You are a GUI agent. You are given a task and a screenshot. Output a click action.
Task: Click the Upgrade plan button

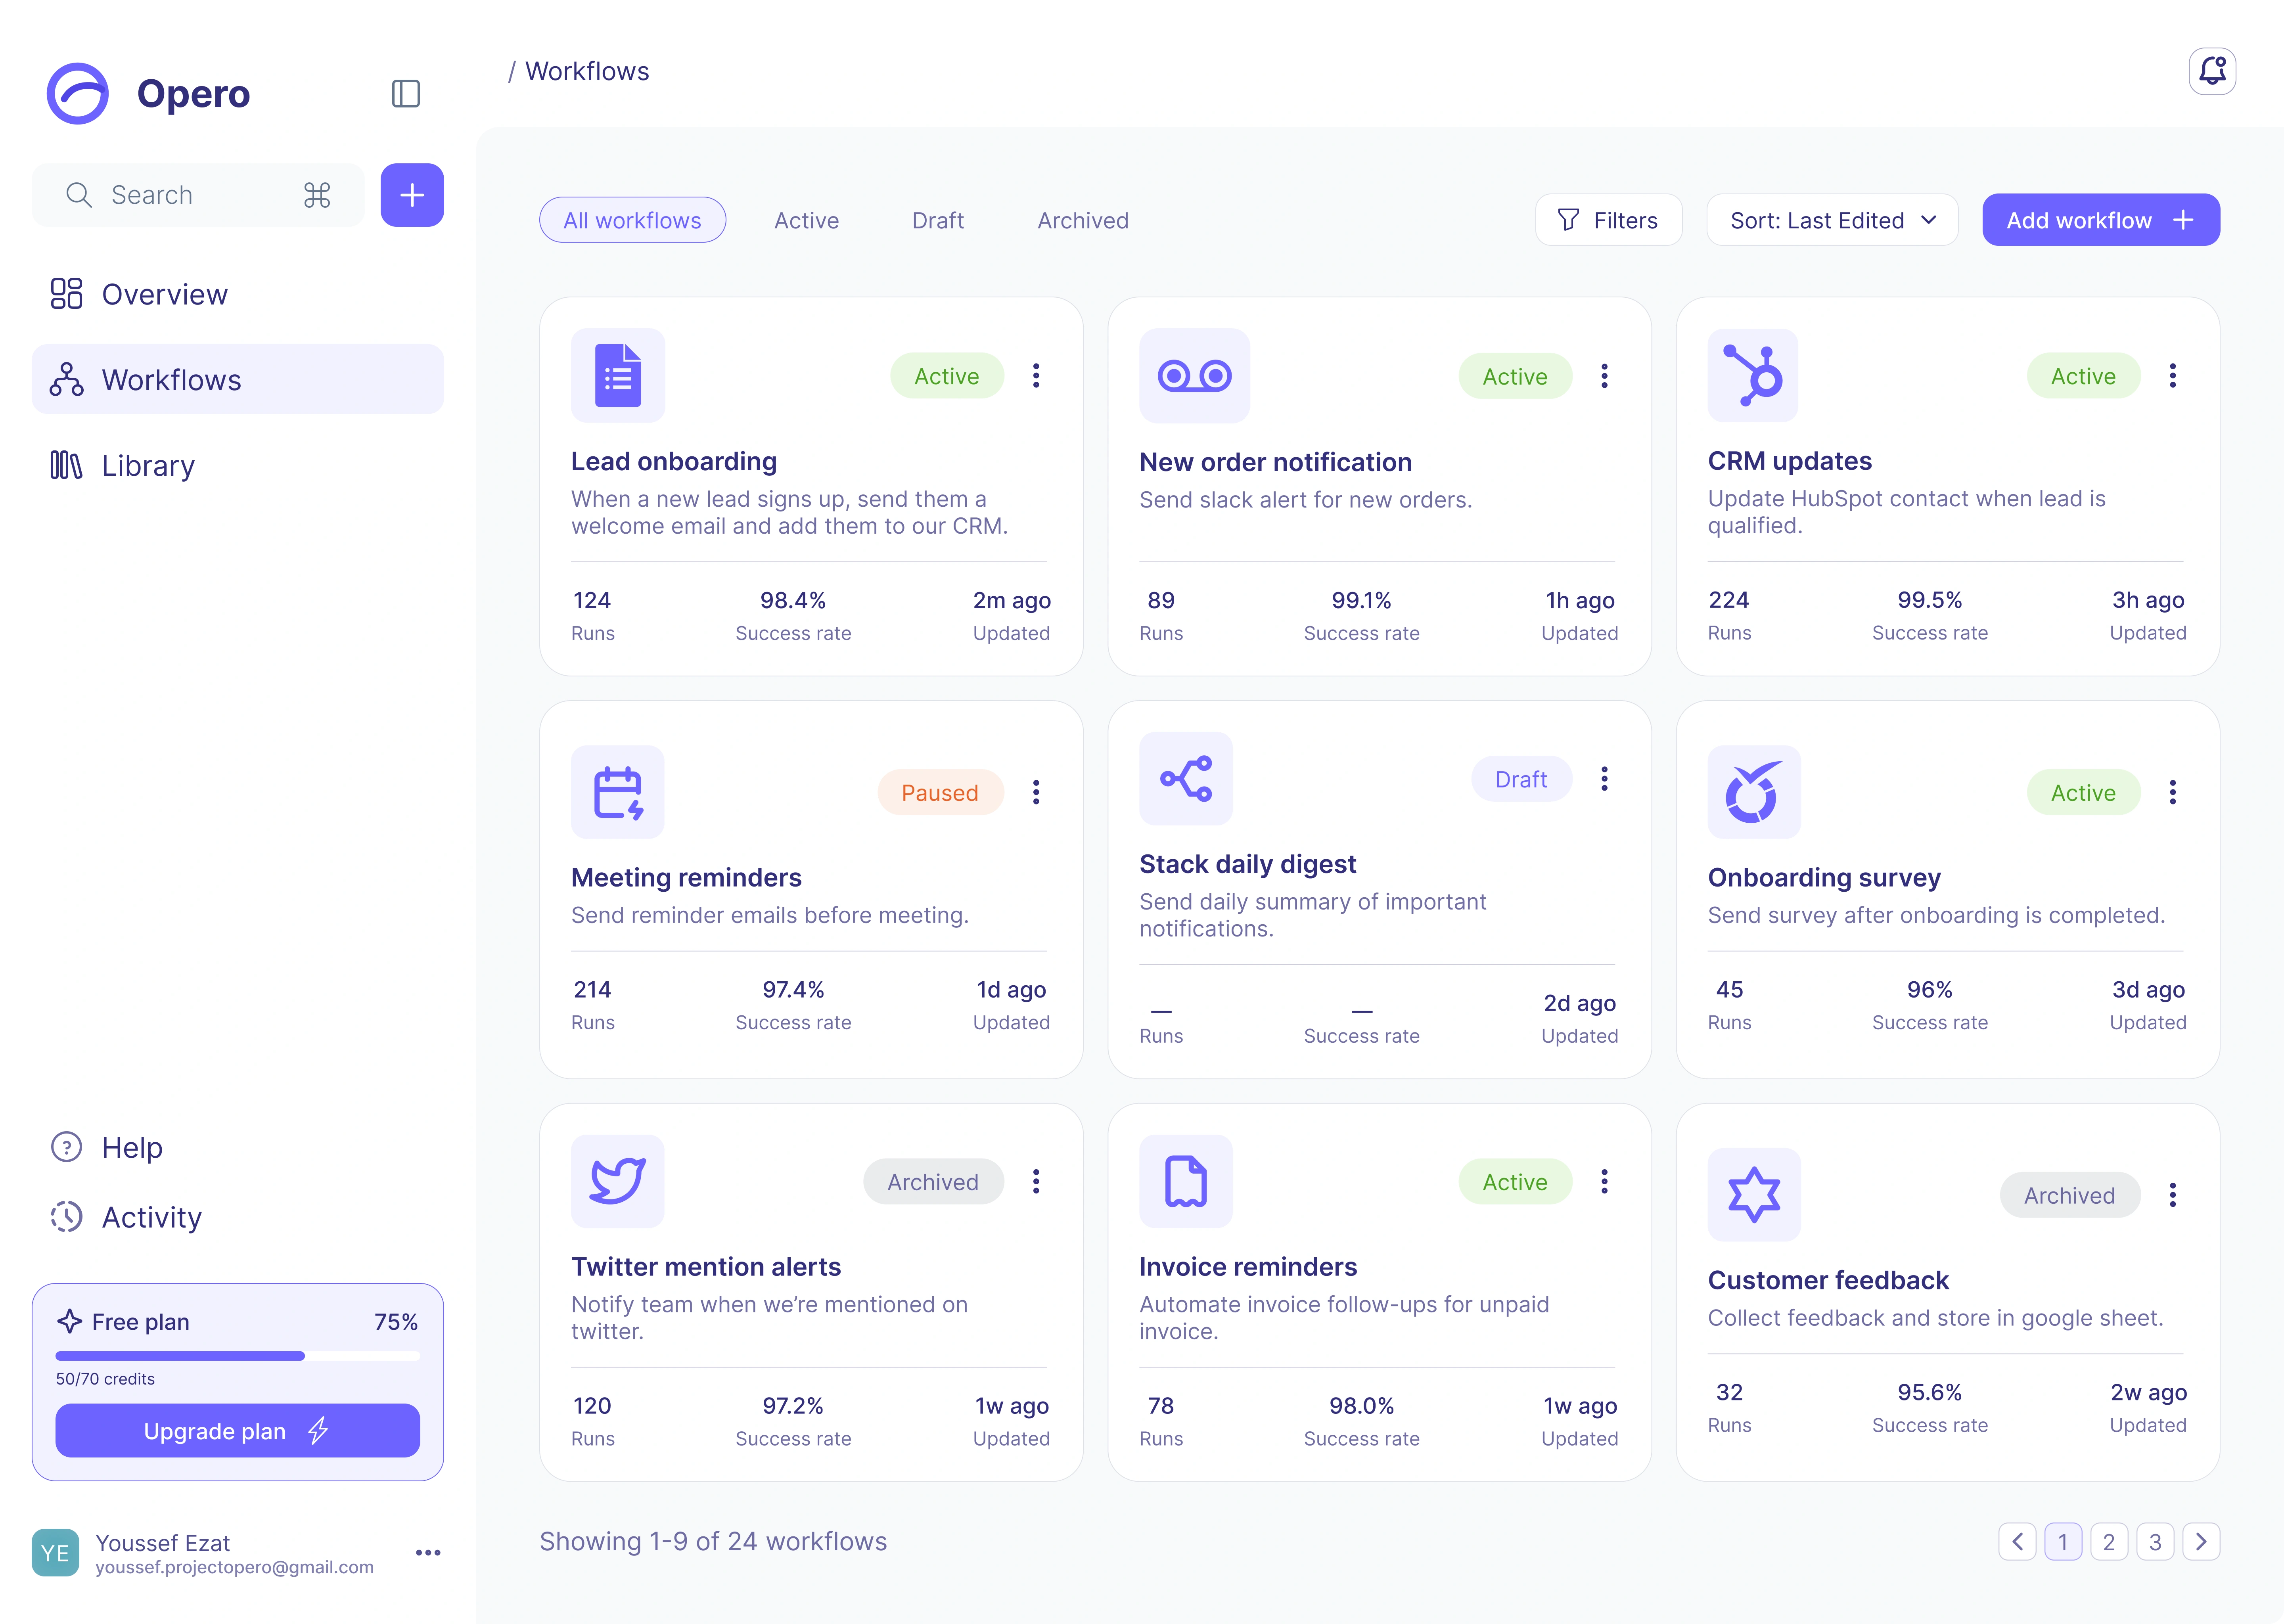[238, 1431]
